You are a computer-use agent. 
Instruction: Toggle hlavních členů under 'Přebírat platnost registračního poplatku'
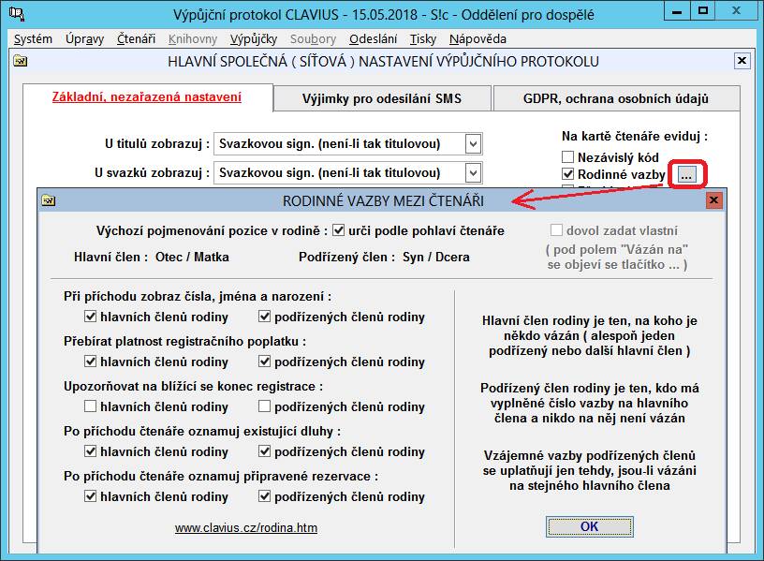click(90, 362)
